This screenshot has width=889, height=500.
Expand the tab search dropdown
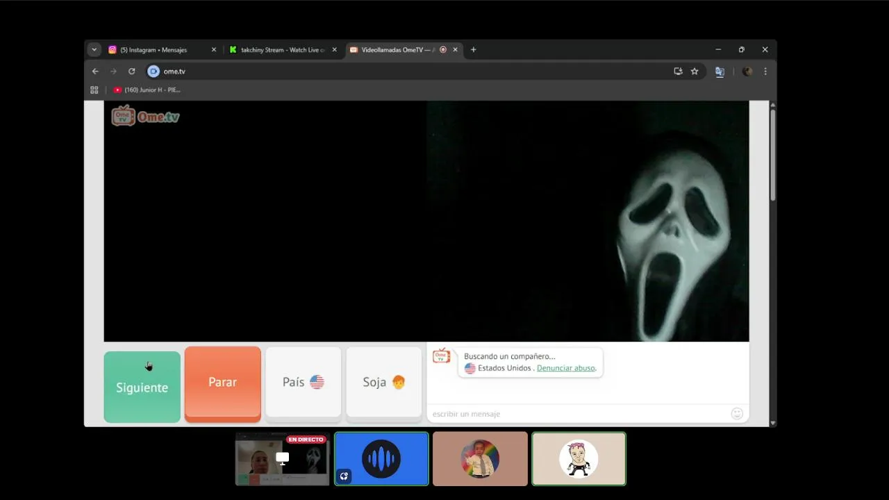(94, 50)
